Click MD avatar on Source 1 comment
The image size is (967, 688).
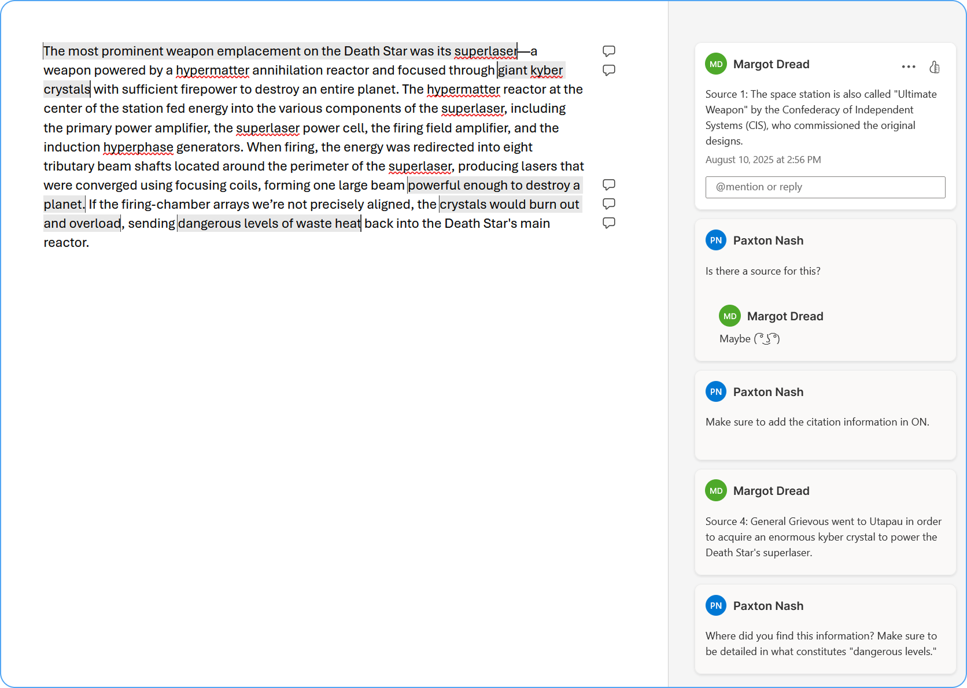tap(716, 64)
